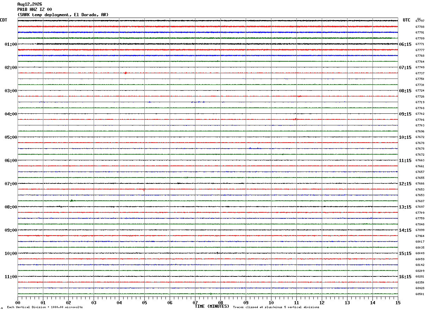Viewport: 426px width, 312px height.
Task: Click the DC offset value 68501
Action: [x=420, y=294]
